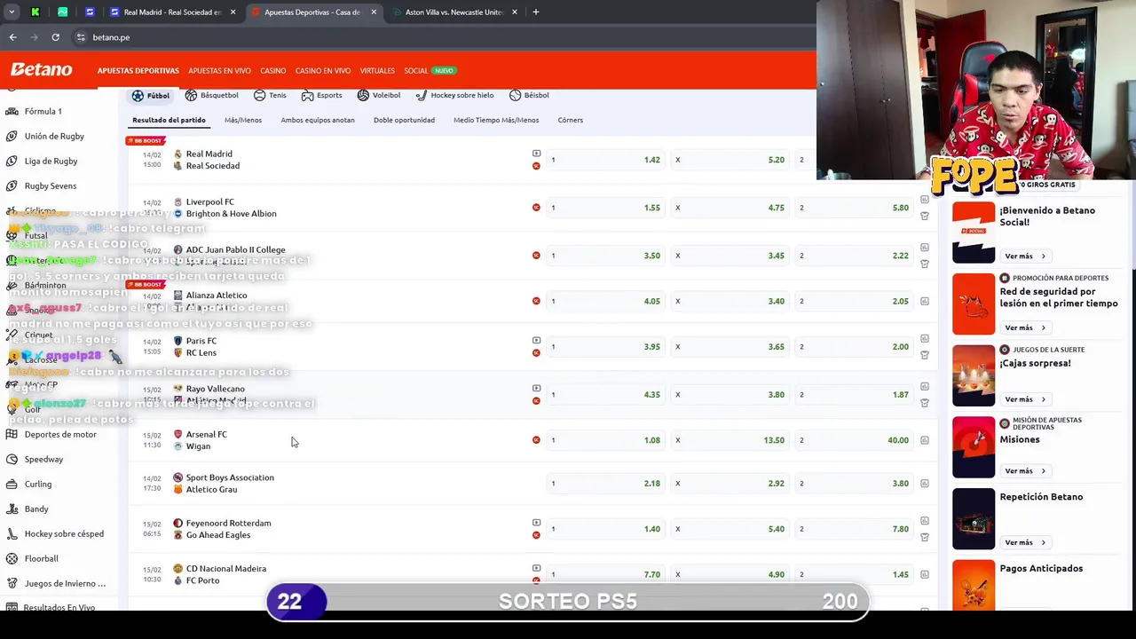This screenshot has width=1136, height=639.
Task: Open Pagos Anticipados promotion thumbnail
Action: (974, 586)
